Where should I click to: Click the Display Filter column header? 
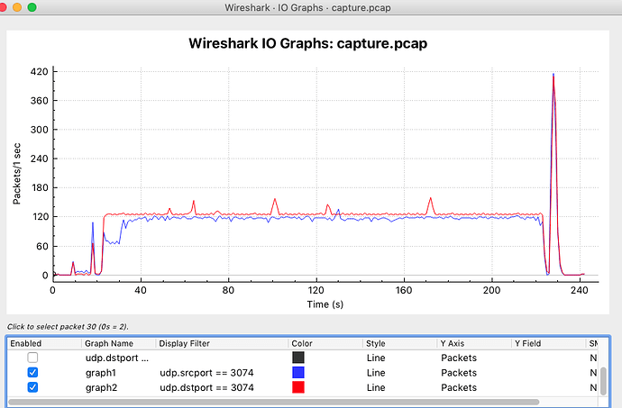[x=184, y=343]
